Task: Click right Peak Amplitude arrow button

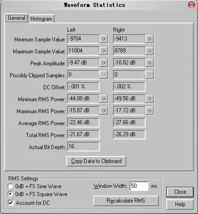Action: pyautogui.click(x=149, y=63)
